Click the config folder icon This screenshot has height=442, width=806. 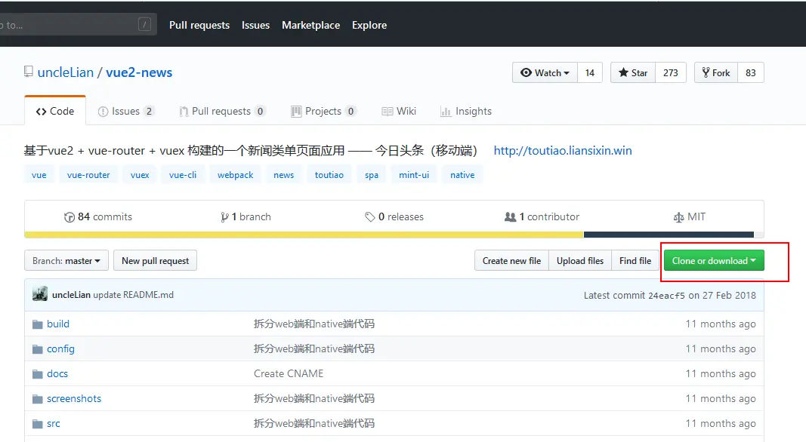[38, 349]
